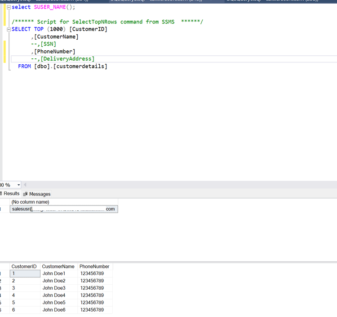
Task: Select CustomerID cell with value 5
Action: (x=25, y=303)
